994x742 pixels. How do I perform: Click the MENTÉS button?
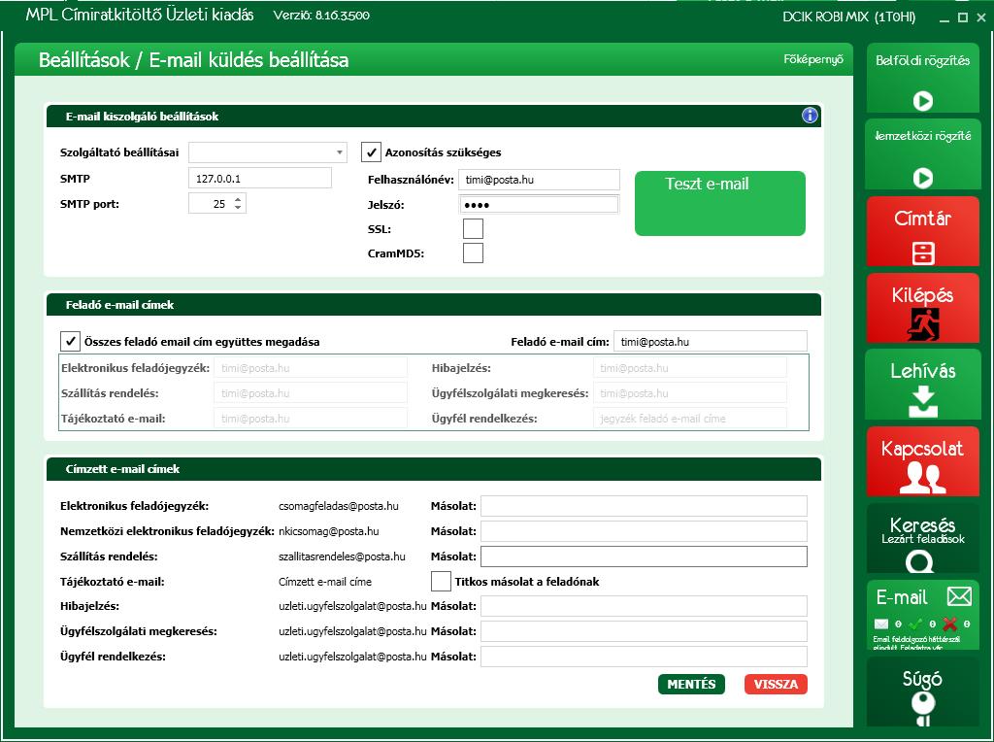click(x=691, y=684)
